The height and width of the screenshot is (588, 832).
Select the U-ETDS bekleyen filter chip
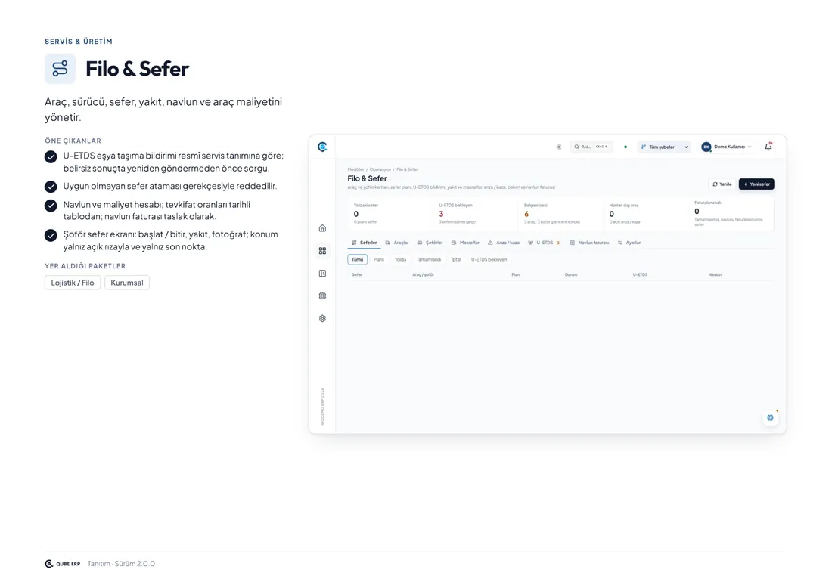(489, 260)
